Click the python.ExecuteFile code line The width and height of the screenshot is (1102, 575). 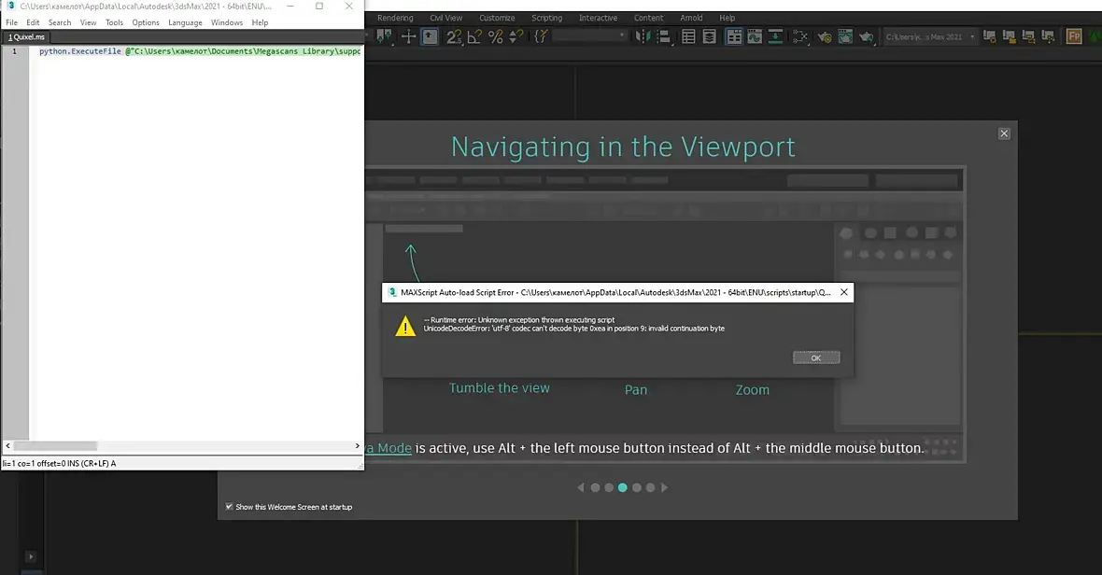(x=200, y=51)
